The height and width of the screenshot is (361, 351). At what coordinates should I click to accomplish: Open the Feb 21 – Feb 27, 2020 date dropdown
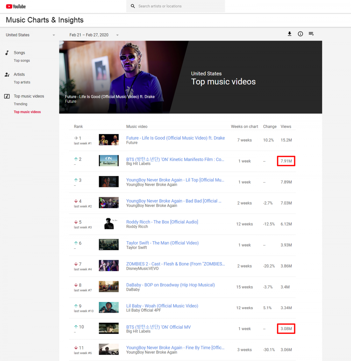coord(94,35)
